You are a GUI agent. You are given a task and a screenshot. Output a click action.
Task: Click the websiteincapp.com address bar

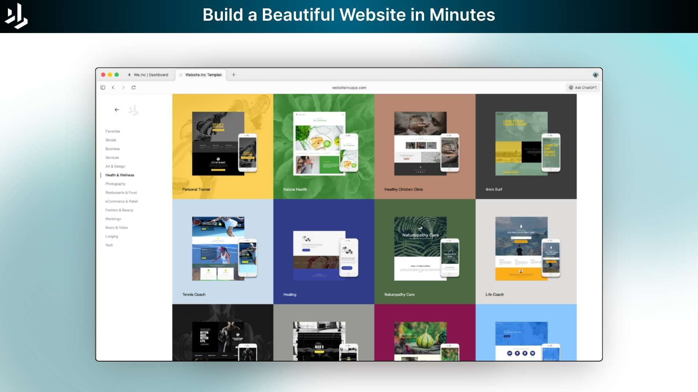click(x=349, y=88)
